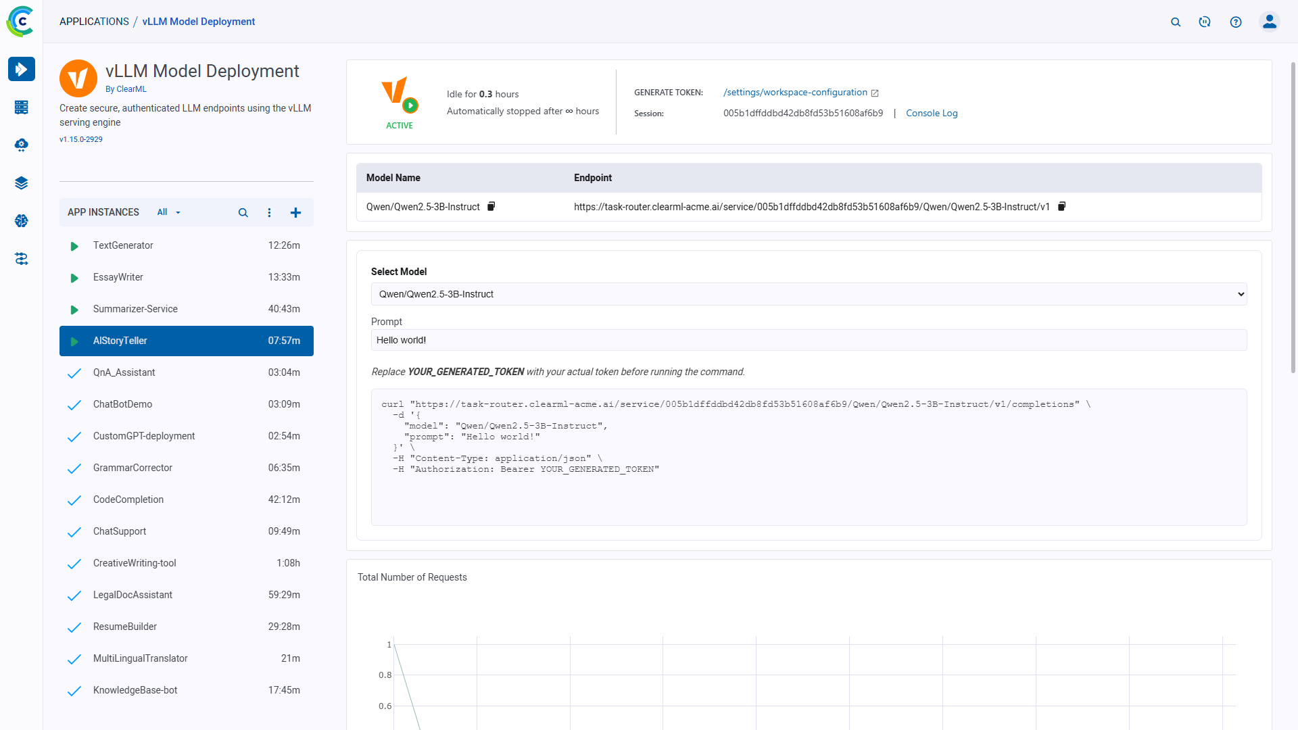Add new app instance with plus button
Screen dimensions: 1298x730
(295, 212)
